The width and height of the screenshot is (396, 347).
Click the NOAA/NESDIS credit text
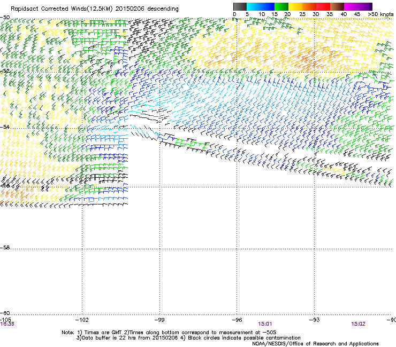315,344
